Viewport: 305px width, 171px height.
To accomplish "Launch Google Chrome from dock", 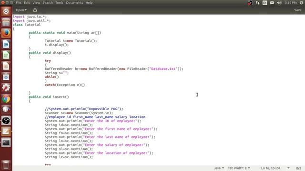I will pos(6,99).
